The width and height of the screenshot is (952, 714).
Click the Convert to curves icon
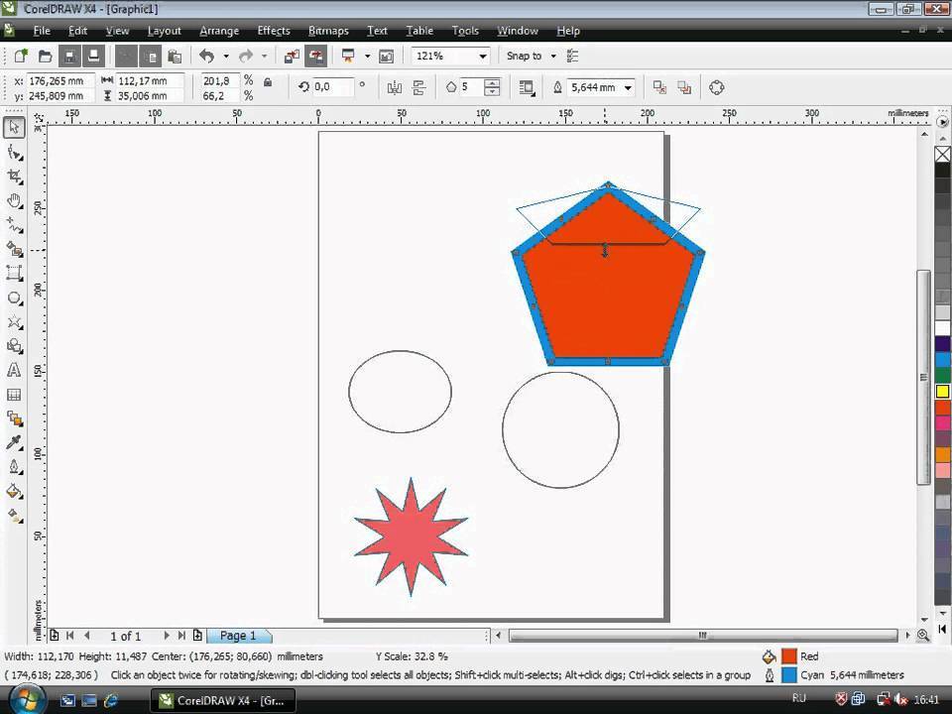(x=716, y=87)
